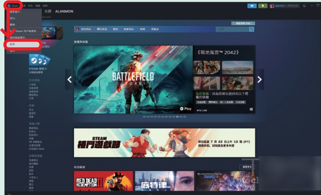321x195 pixels.
Task: Open the 您的商店 store tab
Action: 86,29
